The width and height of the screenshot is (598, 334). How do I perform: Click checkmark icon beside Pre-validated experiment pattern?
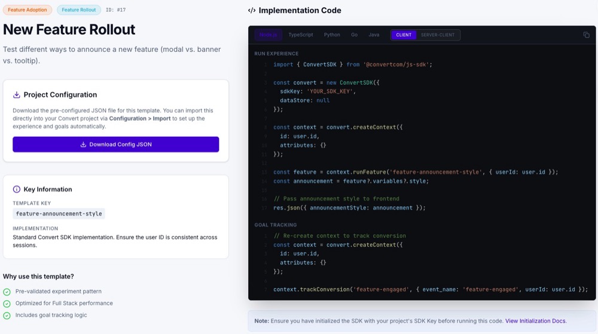click(7, 292)
